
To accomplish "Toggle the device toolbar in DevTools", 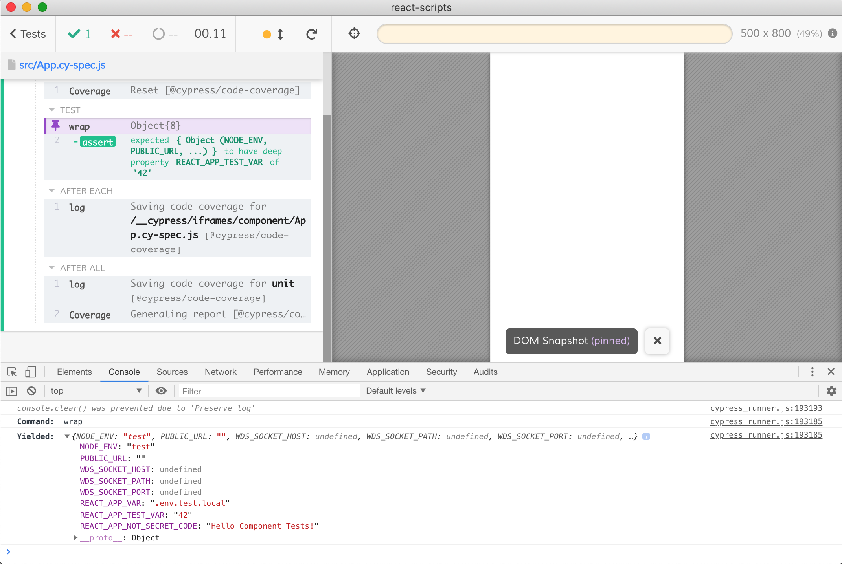I will pos(31,372).
